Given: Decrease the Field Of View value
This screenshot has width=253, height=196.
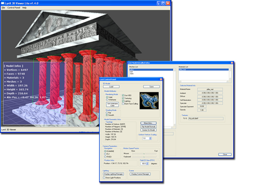Looking at the screenshot, I should (x=147, y=164).
